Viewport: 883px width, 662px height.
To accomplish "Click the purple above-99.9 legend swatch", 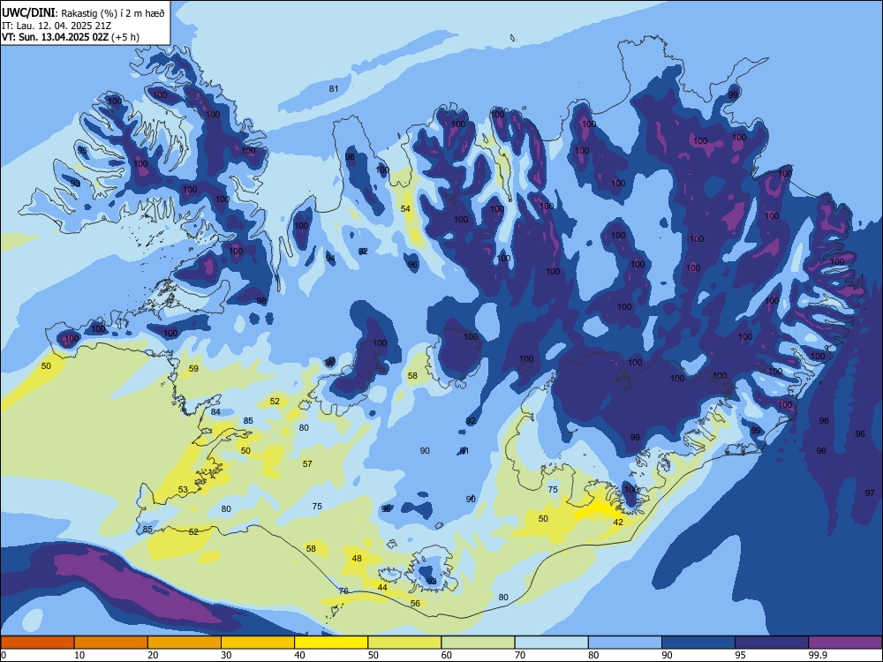I will pyautogui.click(x=845, y=643).
